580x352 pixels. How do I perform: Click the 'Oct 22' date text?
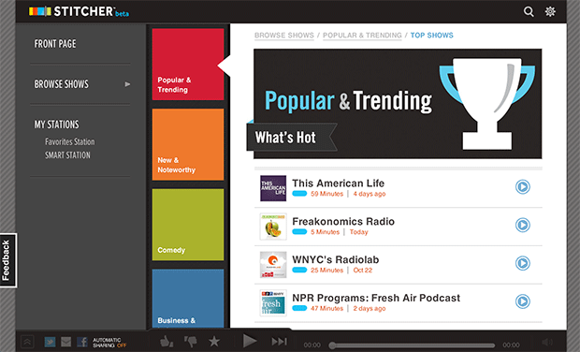[363, 271]
